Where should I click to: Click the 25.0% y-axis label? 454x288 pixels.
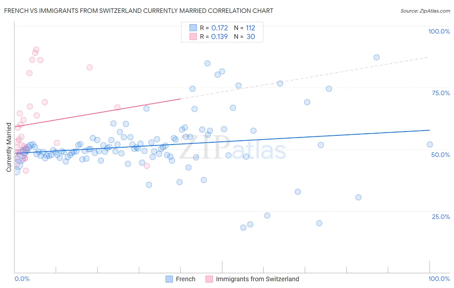pyautogui.click(x=441, y=217)
